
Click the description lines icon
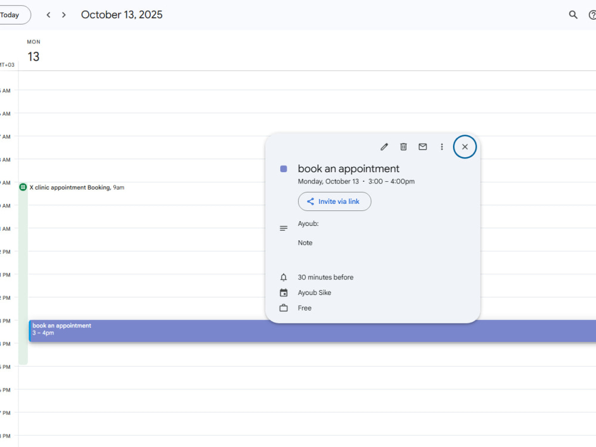point(284,228)
